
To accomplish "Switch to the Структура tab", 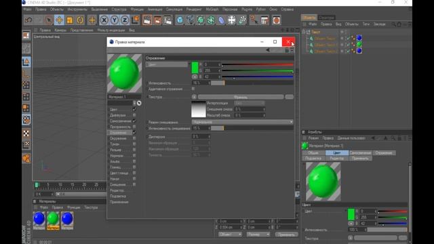I will 327,18.
